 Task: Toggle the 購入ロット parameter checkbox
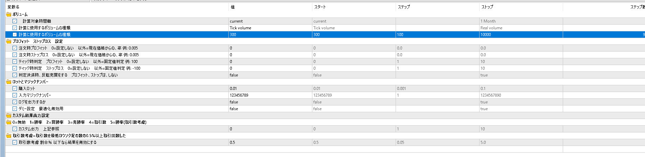[x=15, y=89]
